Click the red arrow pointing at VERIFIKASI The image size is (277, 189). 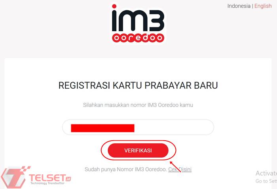pos(175,166)
